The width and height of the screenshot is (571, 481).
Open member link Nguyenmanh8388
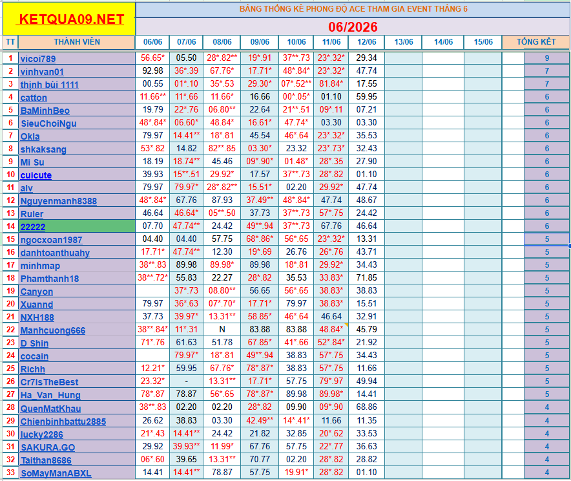coord(58,201)
